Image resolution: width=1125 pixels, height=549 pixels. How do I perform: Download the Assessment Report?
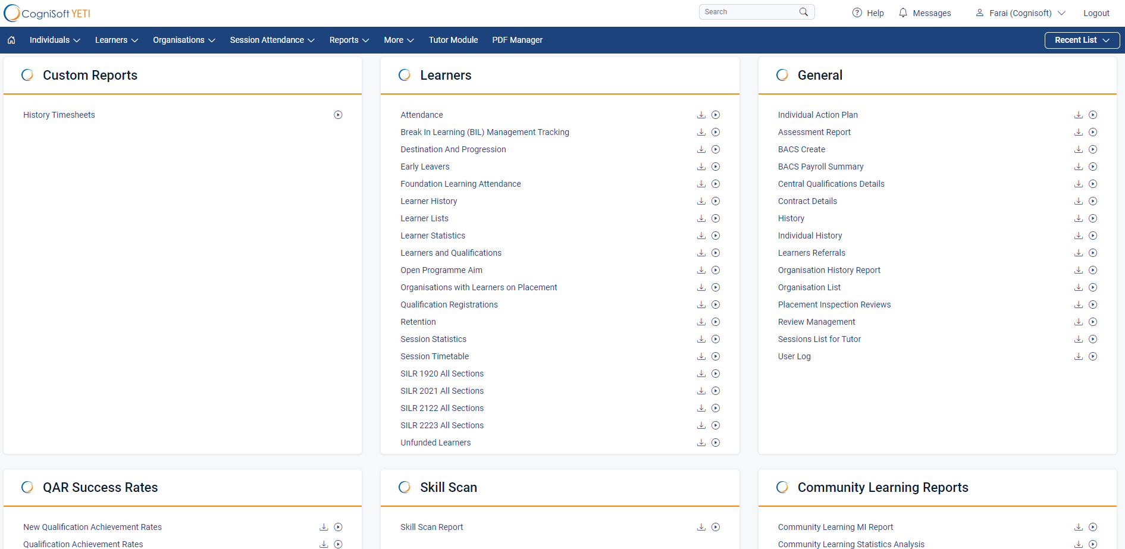1079,132
